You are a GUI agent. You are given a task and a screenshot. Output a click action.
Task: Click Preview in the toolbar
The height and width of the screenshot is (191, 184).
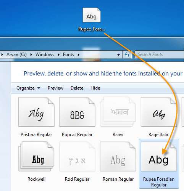coord(55,88)
